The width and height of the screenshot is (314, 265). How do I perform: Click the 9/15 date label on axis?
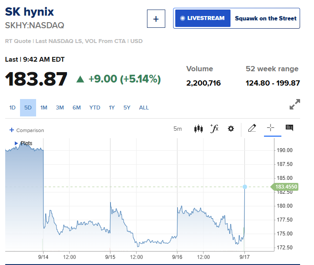110,257
